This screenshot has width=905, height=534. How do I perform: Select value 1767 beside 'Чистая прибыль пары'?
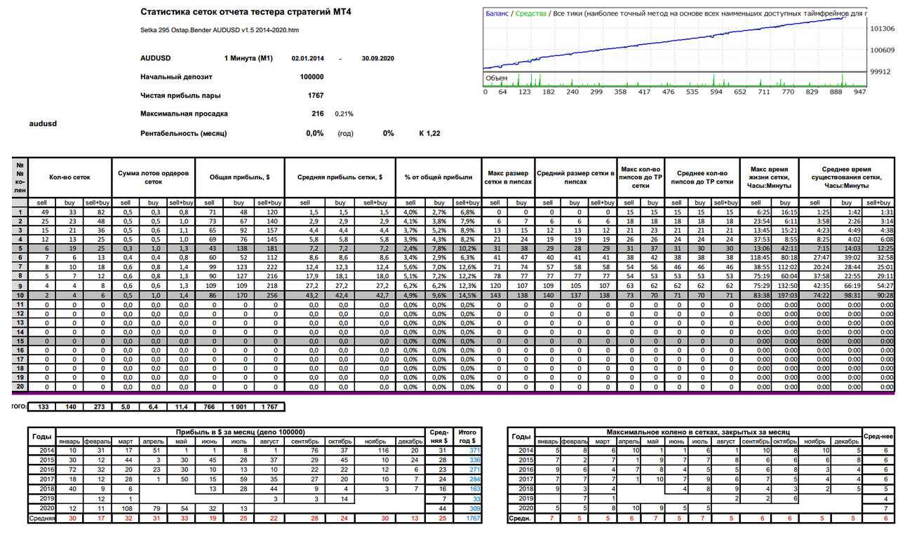(x=316, y=95)
